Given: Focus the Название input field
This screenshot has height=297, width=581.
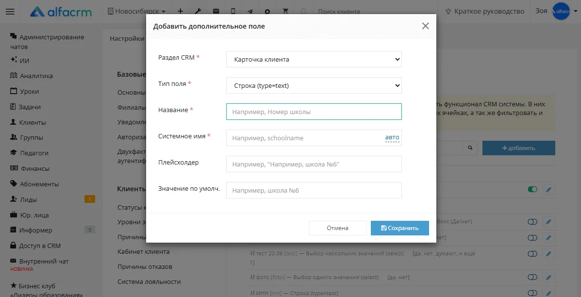Looking at the screenshot, I should click(314, 112).
